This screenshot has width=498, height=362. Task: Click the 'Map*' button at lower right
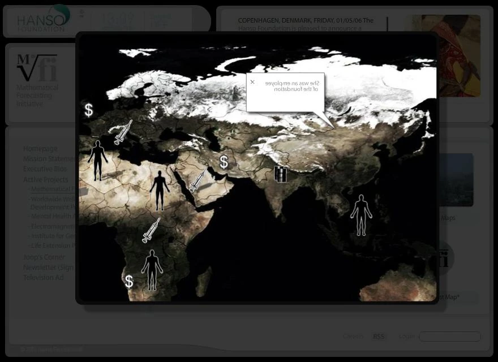pyautogui.click(x=457, y=297)
